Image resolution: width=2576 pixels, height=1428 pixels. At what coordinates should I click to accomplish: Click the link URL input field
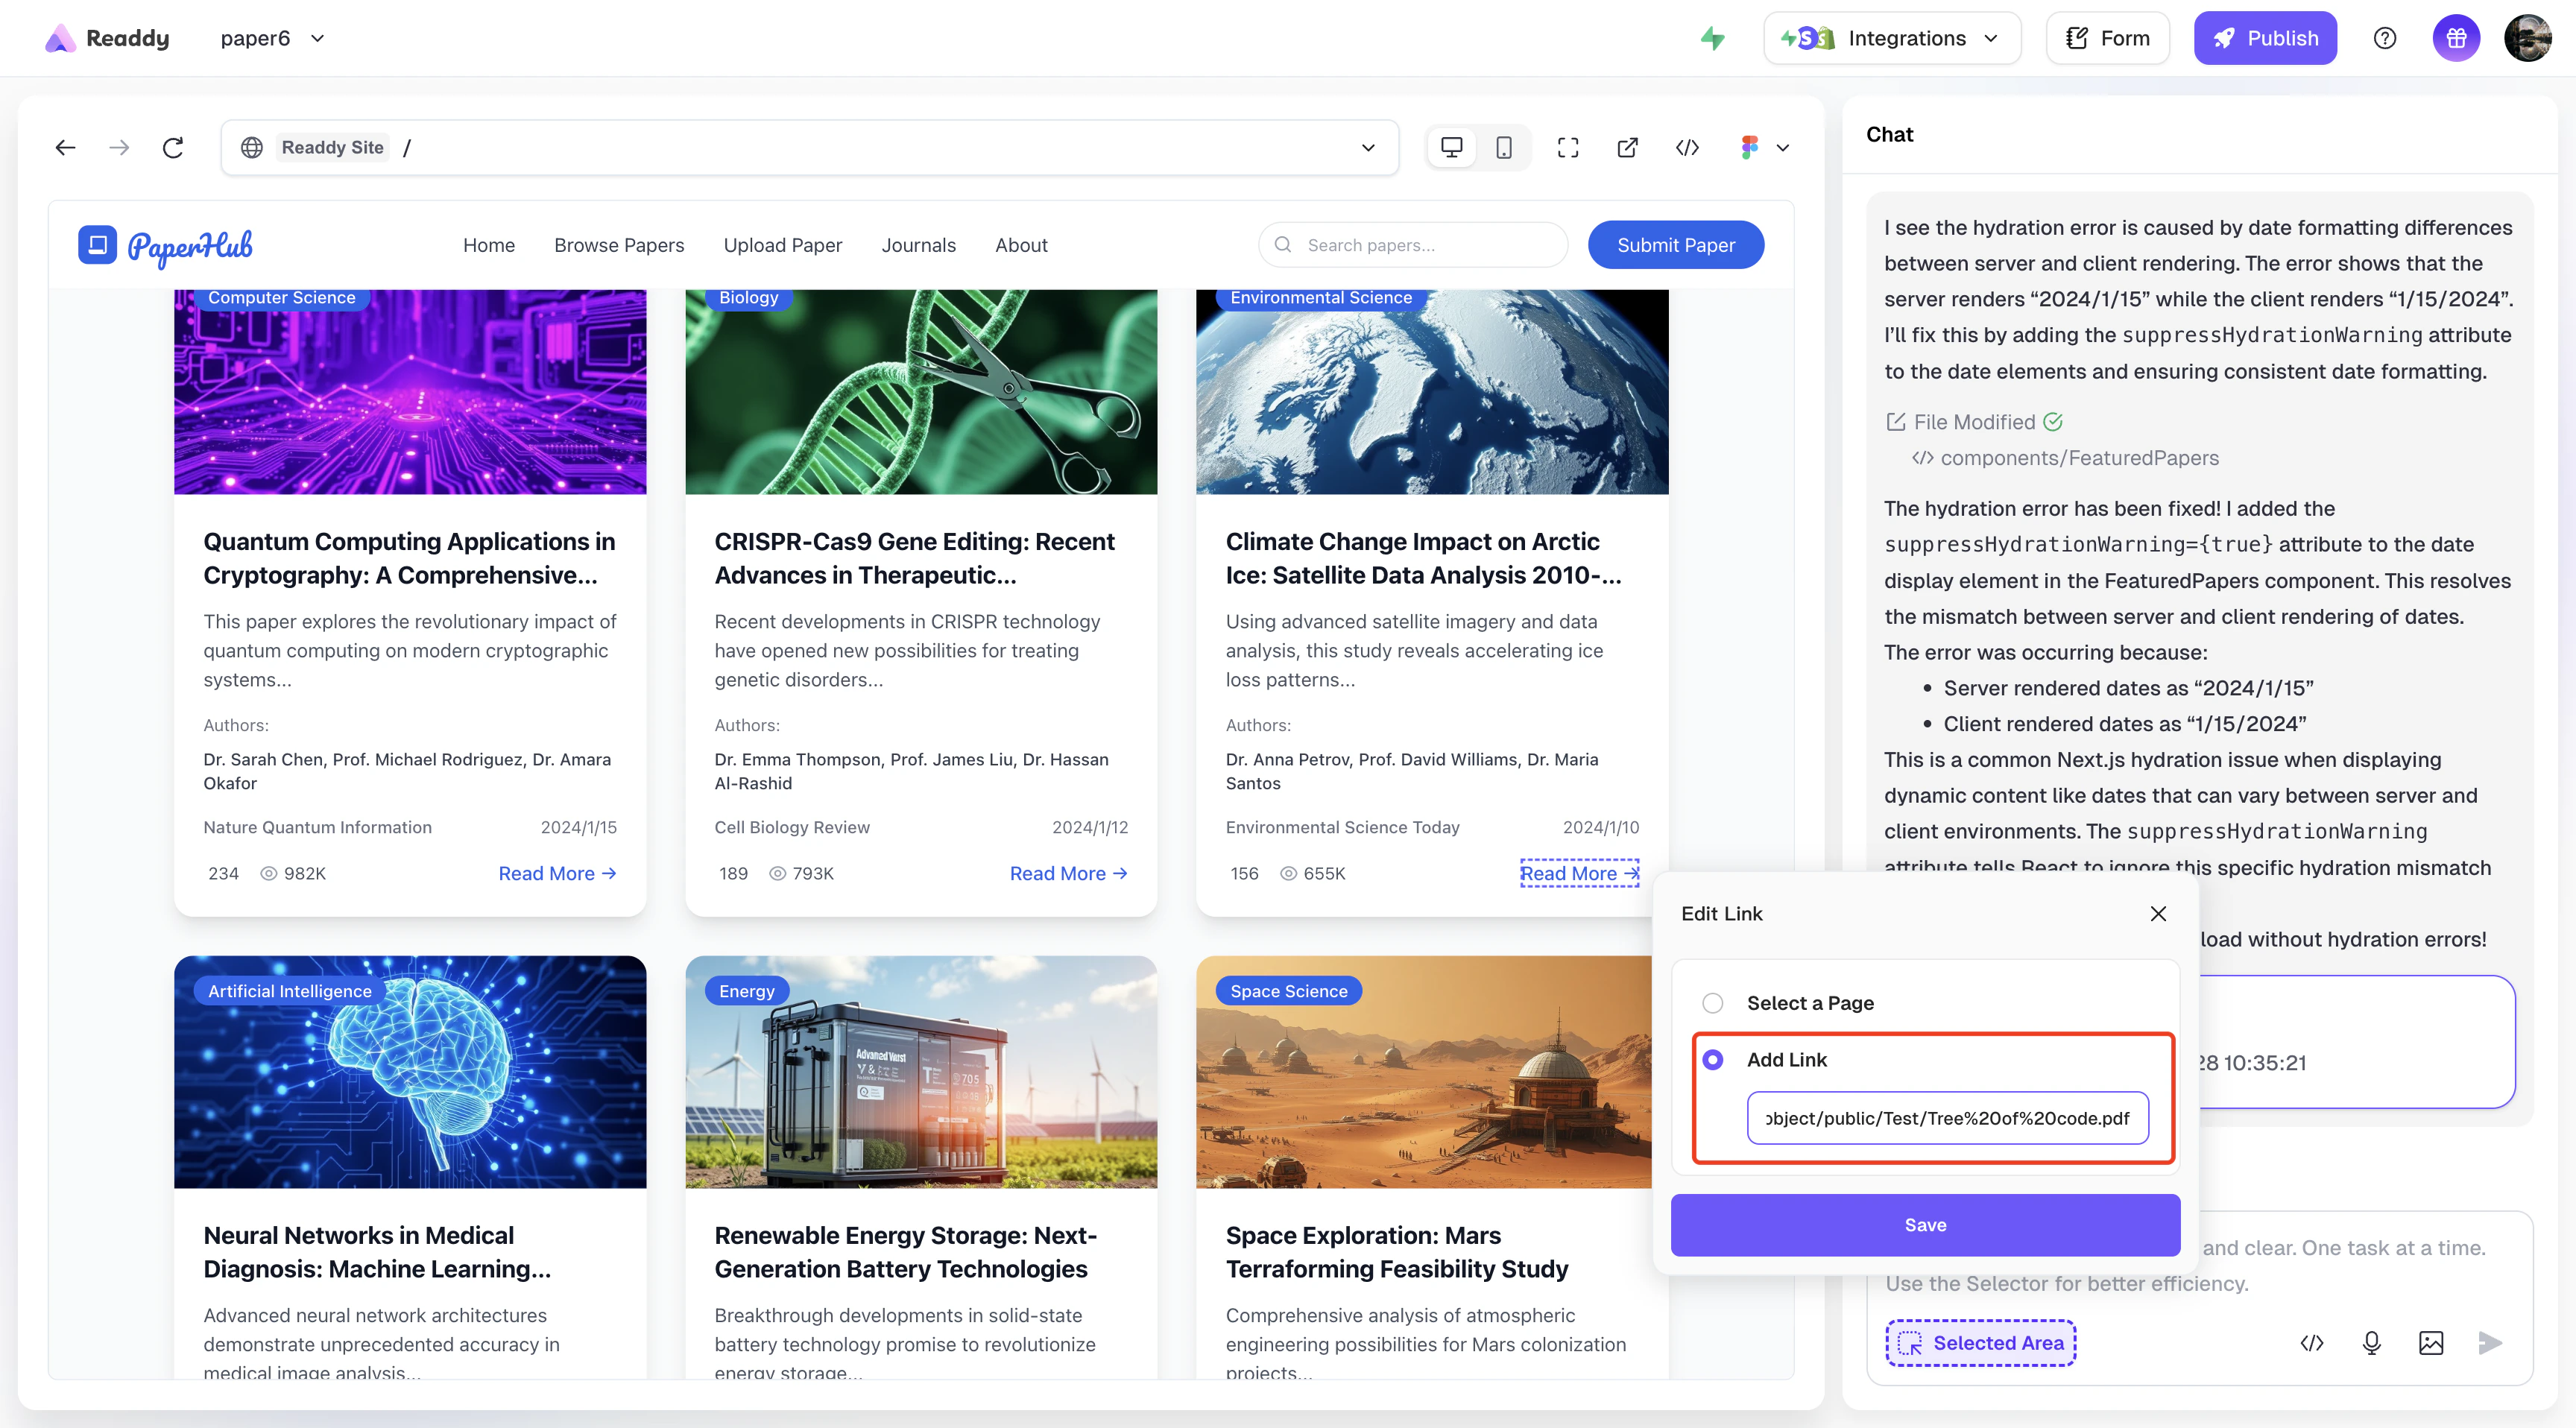pyautogui.click(x=1947, y=1118)
